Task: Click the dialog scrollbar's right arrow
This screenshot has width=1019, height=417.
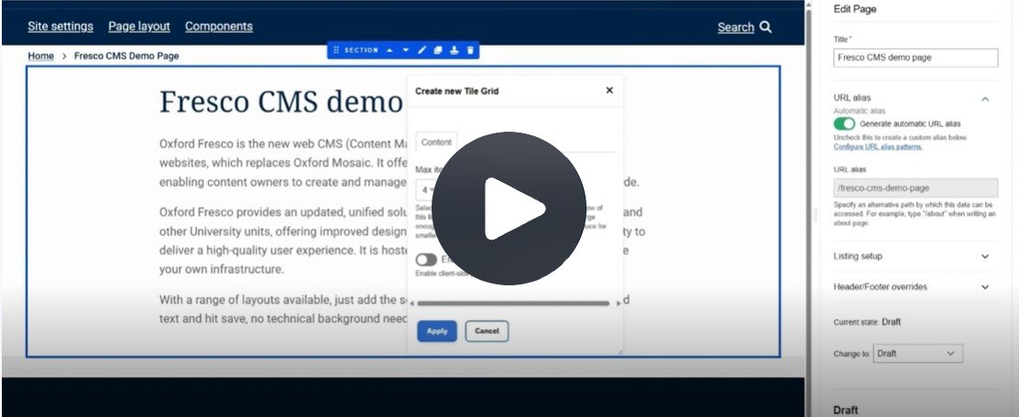Action: coord(618,304)
